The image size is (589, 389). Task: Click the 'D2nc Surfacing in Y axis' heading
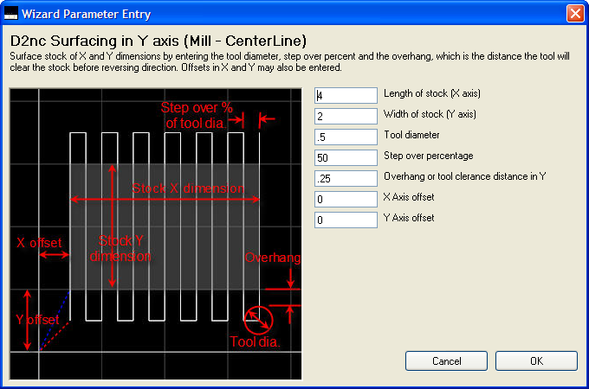pyautogui.click(x=159, y=41)
